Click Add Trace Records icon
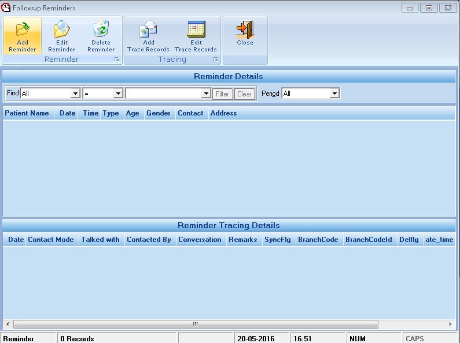Screen dimensions: 460x343 pyautogui.click(x=148, y=29)
